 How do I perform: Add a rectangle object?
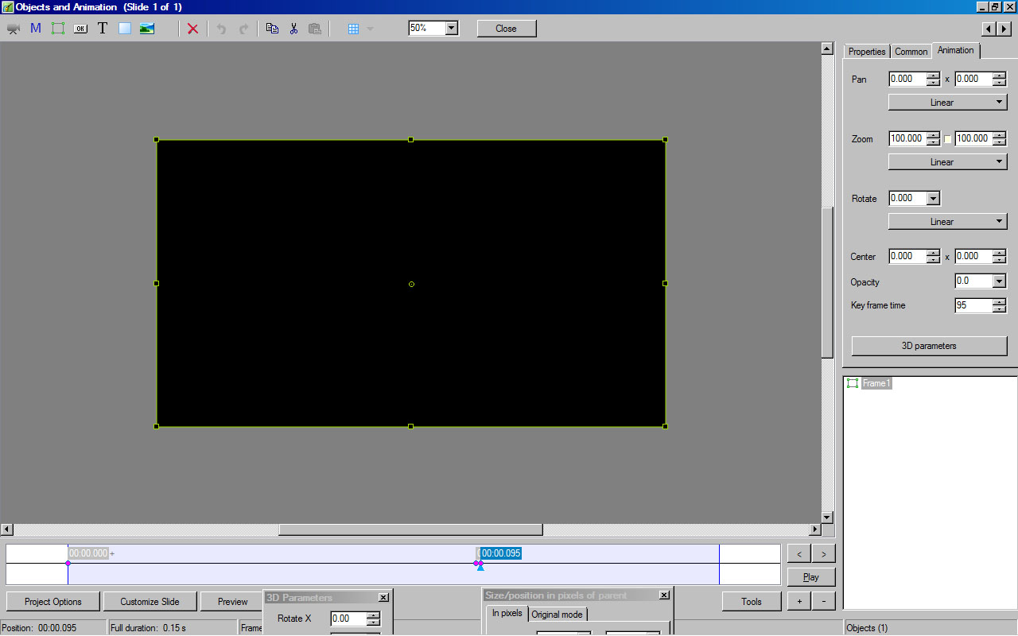[x=125, y=29]
